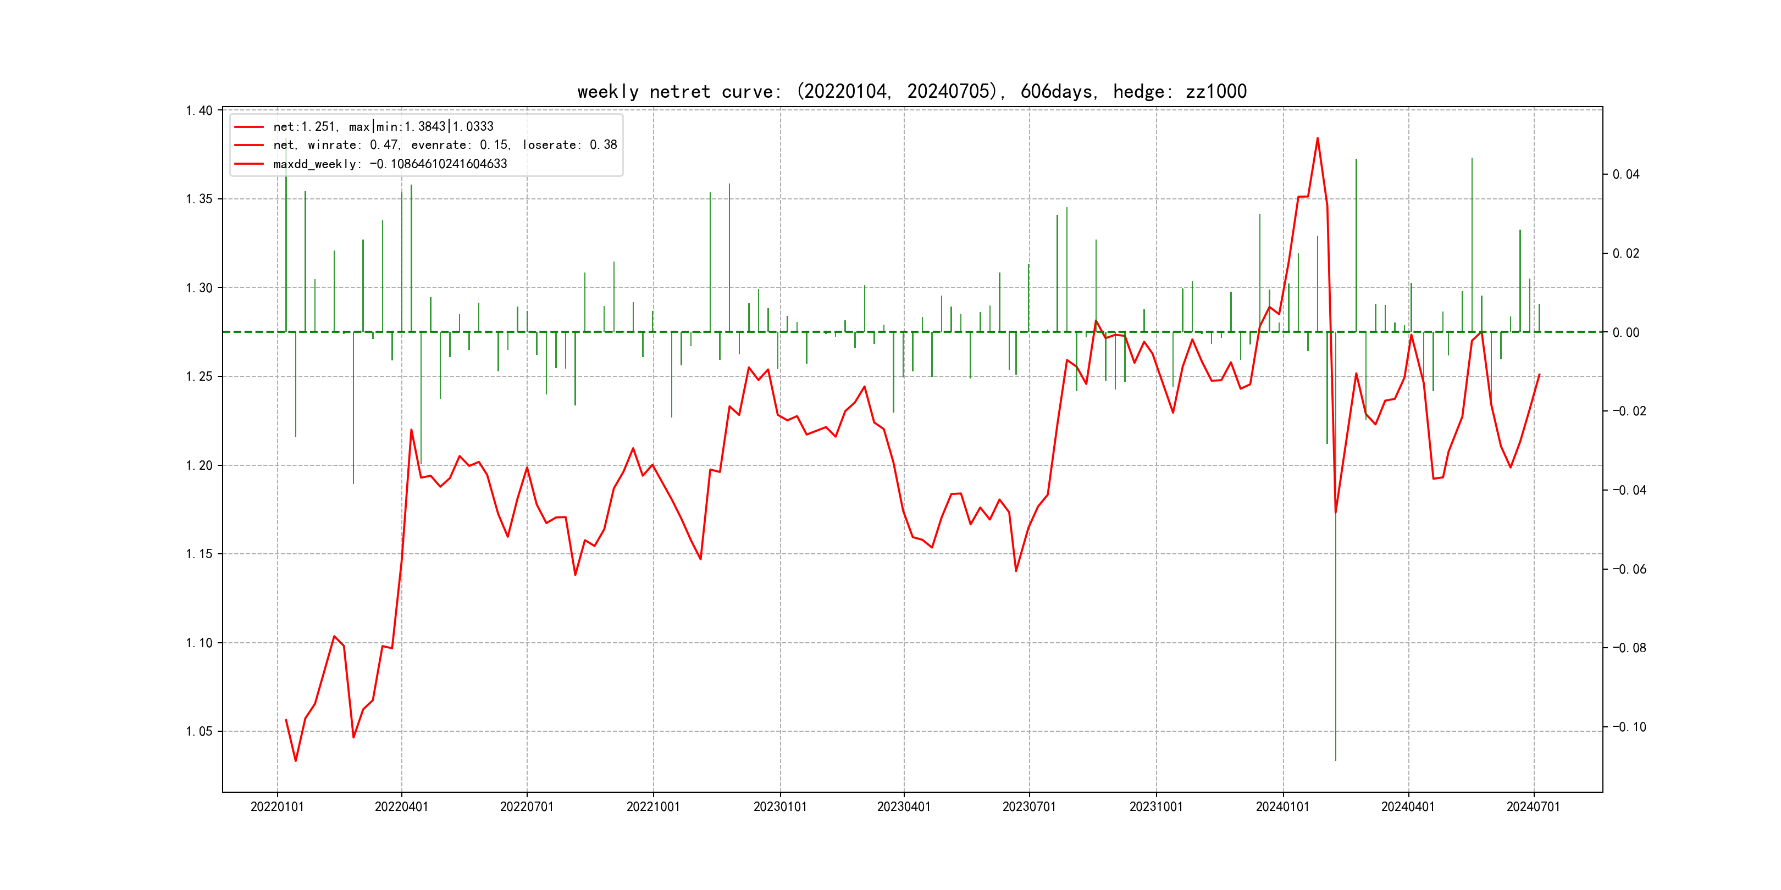Click the red line sample beside maxdd_weekly
The image size is (1781, 890).
point(249,164)
